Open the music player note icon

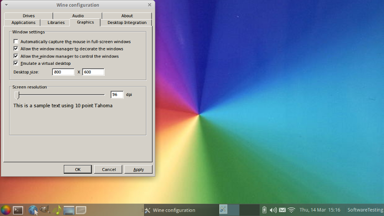coord(57,210)
